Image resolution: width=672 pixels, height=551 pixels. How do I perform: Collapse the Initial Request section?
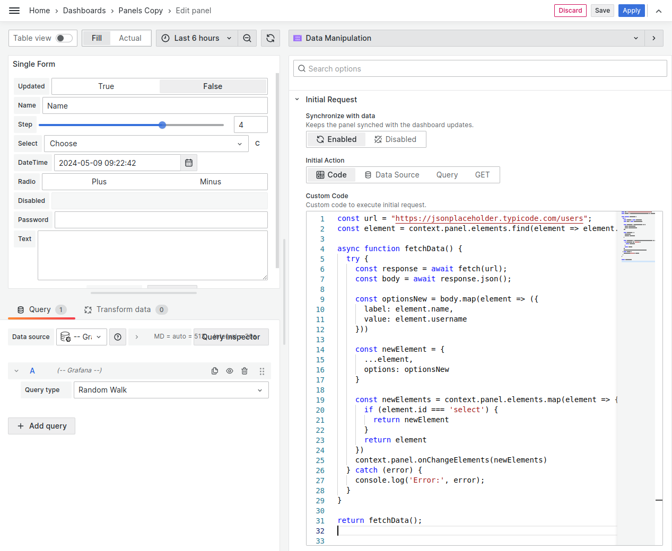coord(297,99)
